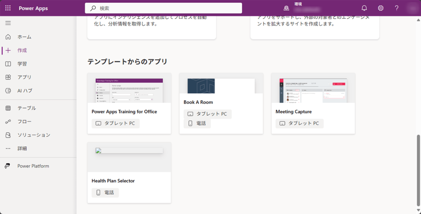Click phone icon on Health Plan Selector
The width and height of the screenshot is (421, 214).
[x=98, y=193]
